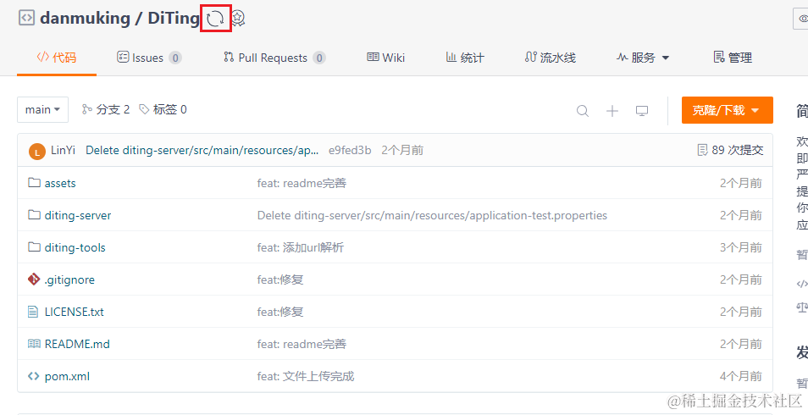
Task: View 89 次提交 commit history
Action: [x=730, y=151]
